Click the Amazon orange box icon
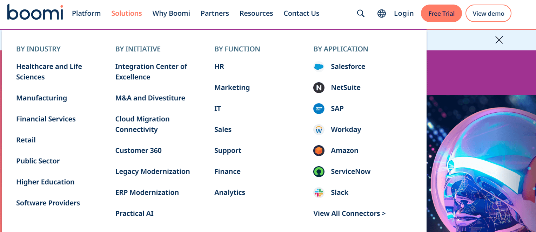This screenshot has height=232, width=536. point(319,150)
